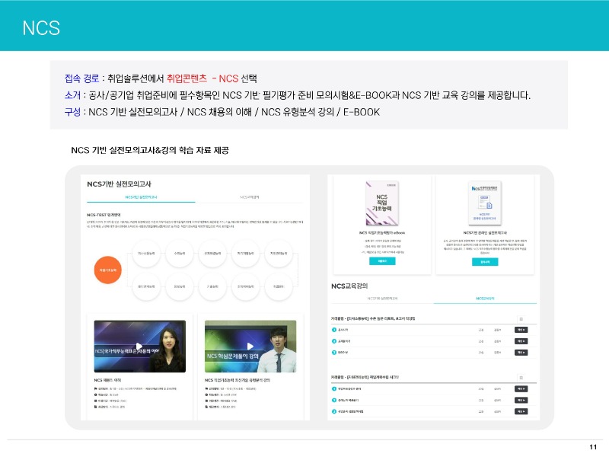Toggle the checkbox beside the 의사소통능력 course group
The height and width of the screenshot is (457, 609).
coord(521,318)
